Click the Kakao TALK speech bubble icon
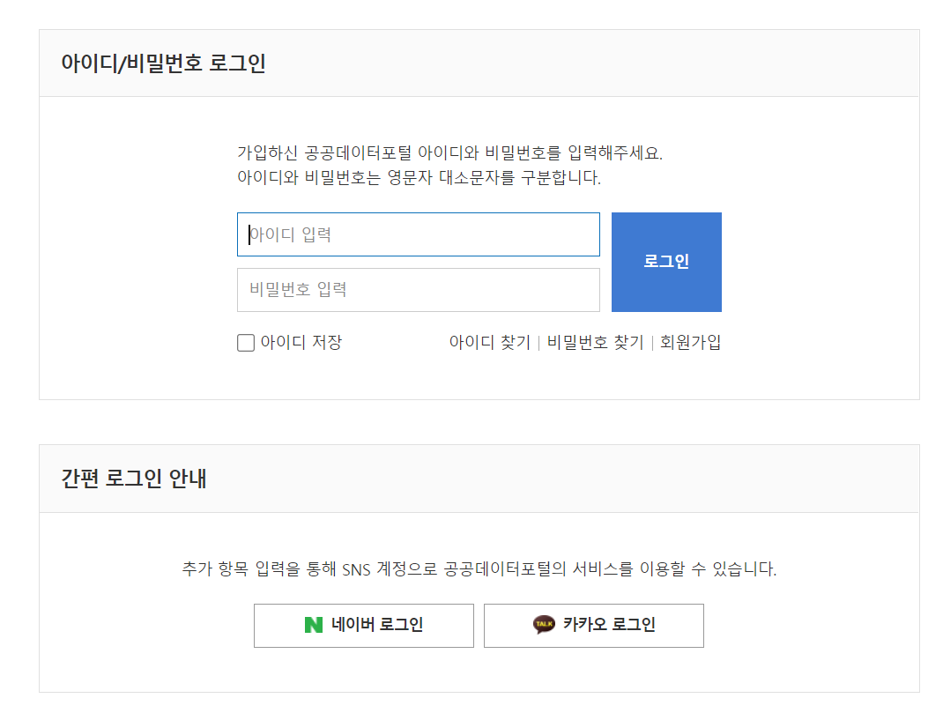The width and height of the screenshot is (943, 713). (545, 625)
